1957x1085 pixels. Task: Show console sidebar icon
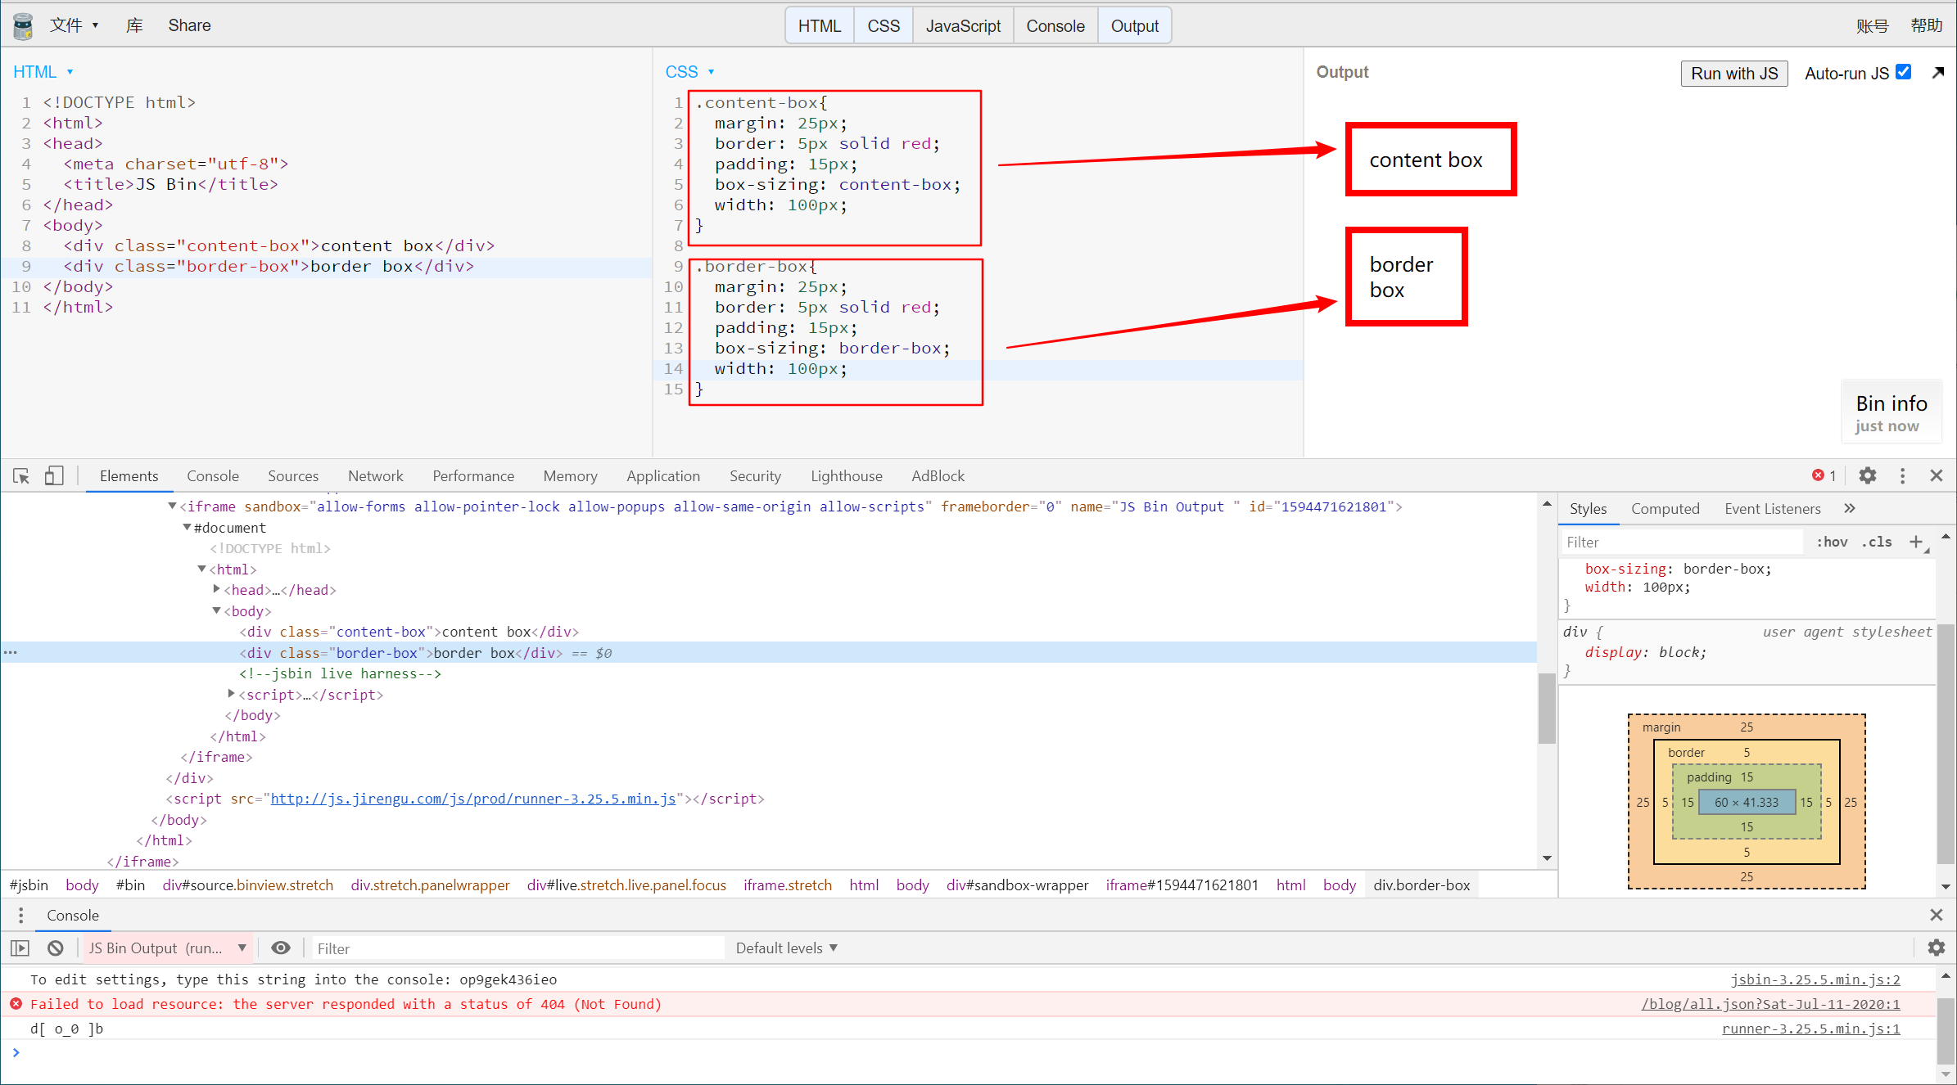coord(20,948)
